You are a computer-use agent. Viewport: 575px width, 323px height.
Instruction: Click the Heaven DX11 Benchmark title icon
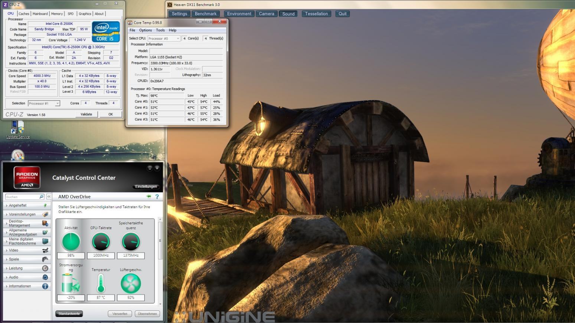170,4
